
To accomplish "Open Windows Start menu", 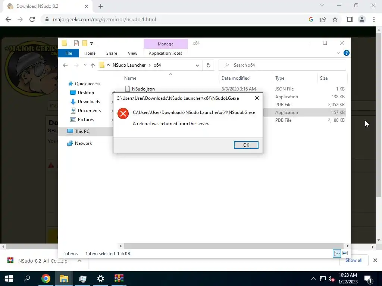I will click(9, 279).
